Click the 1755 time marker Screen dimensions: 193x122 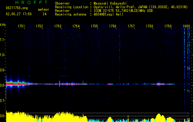pos(94,26)
